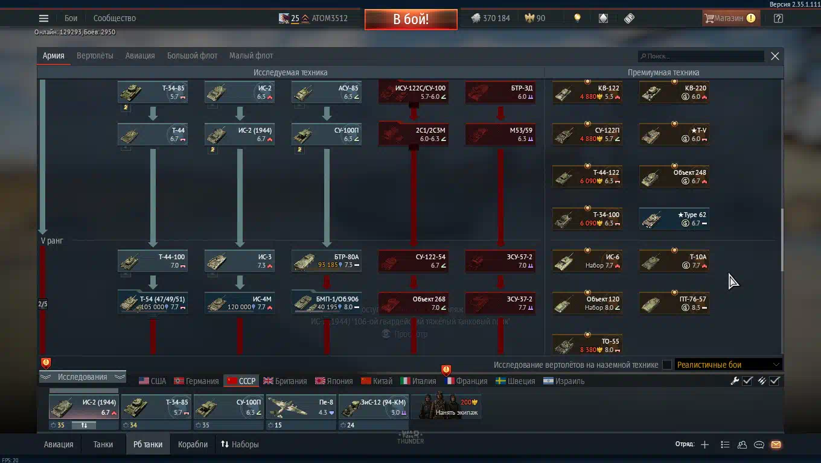Click the Silver Lions balance 370 184
The width and height of the screenshot is (821, 463).
click(490, 18)
